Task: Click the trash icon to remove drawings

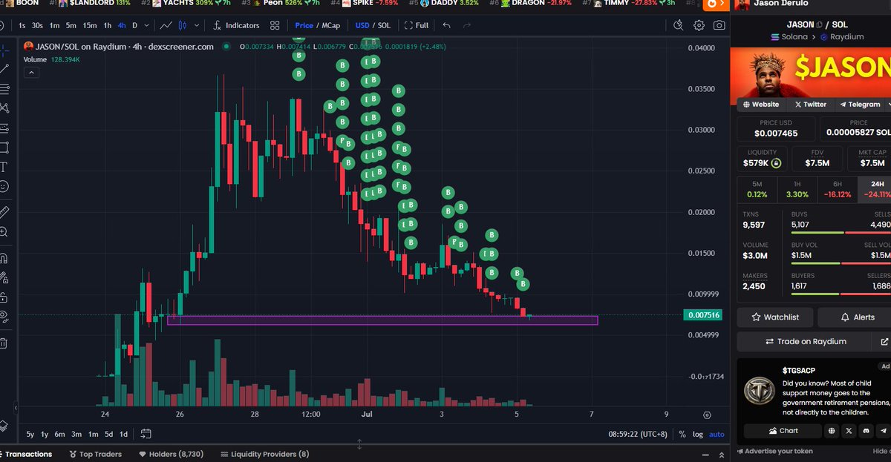Action: click(4, 343)
